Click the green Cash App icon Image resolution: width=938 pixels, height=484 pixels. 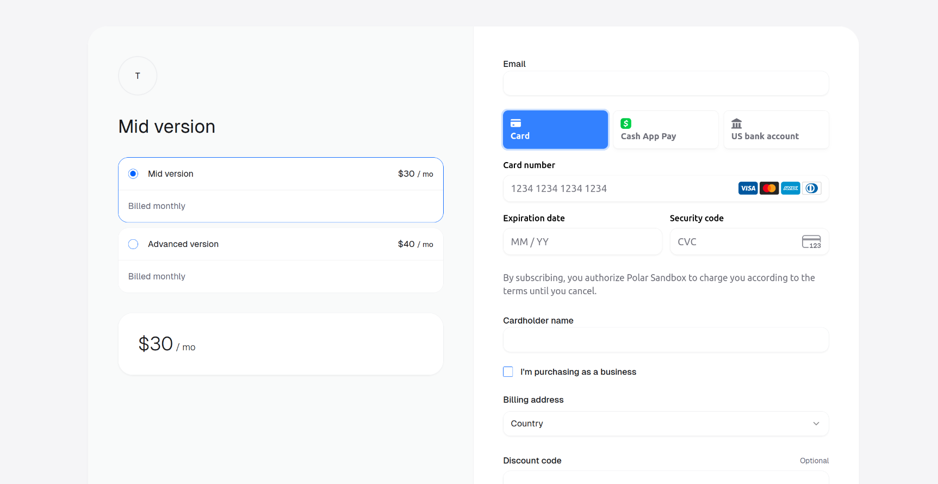coord(626,123)
